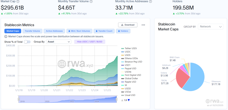This screenshot has width=228, height=110.
Task: Expand the Network group-by dropdown
Action: point(210,26)
